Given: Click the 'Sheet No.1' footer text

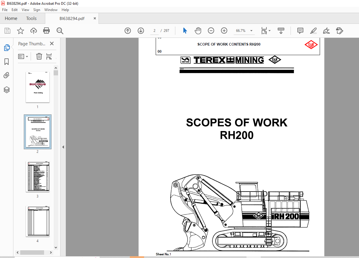Looking at the screenshot, I should click(163, 254).
